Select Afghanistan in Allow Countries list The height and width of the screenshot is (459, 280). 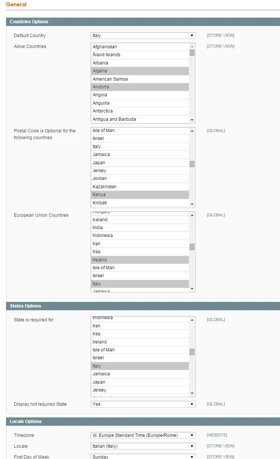[140, 47]
